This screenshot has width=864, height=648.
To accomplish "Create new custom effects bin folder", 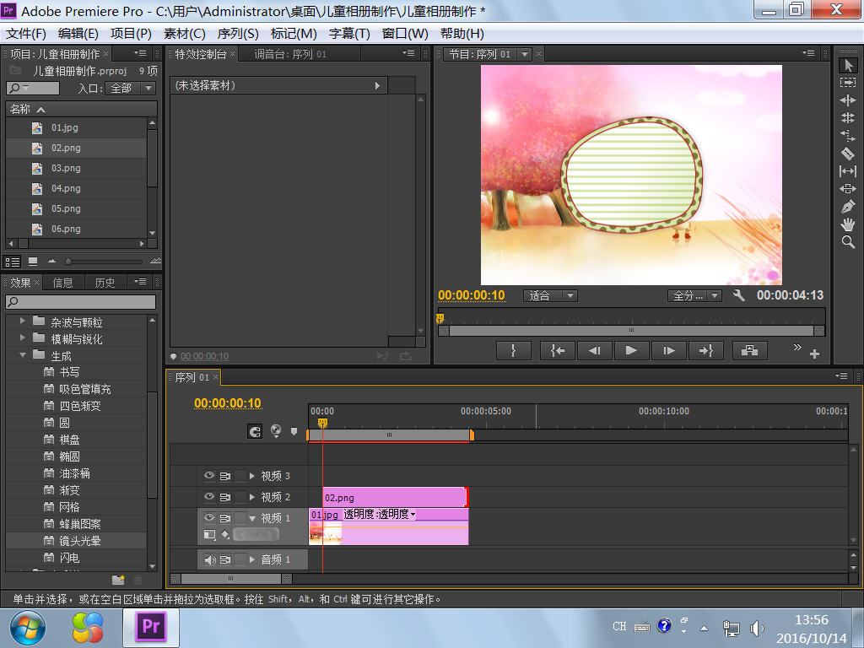I will coord(118,579).
